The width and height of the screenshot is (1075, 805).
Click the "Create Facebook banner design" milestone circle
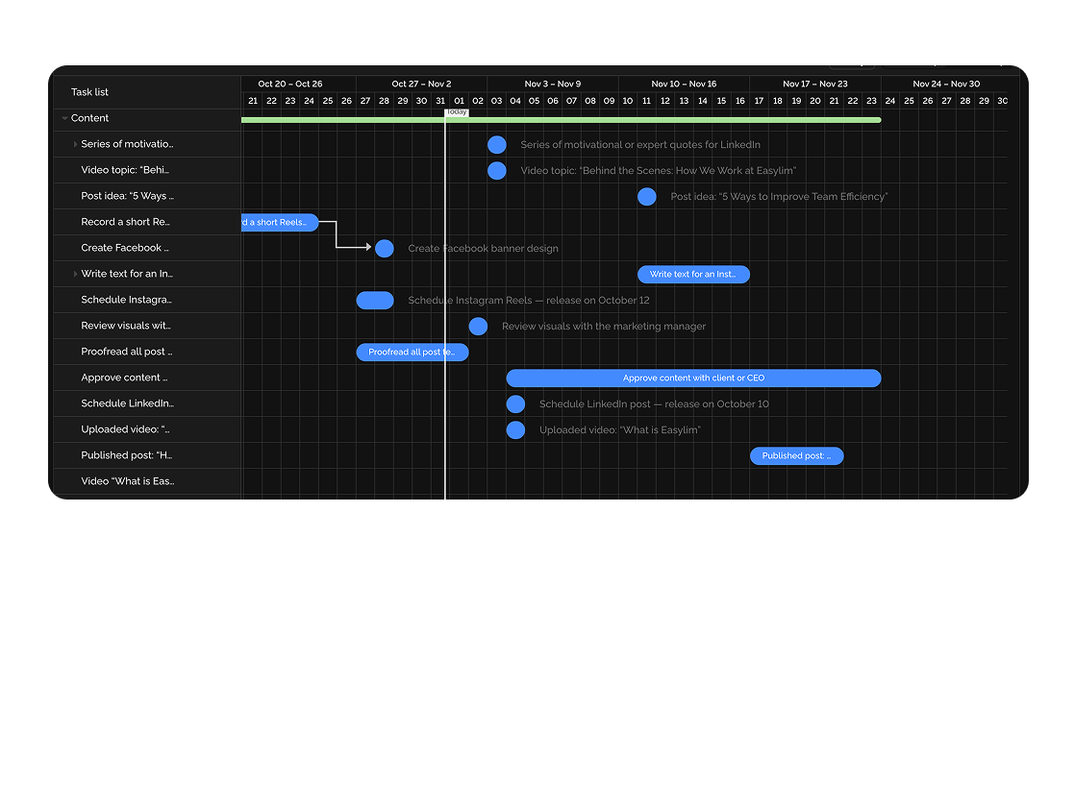pyautogui.click(x=385, y=248)
